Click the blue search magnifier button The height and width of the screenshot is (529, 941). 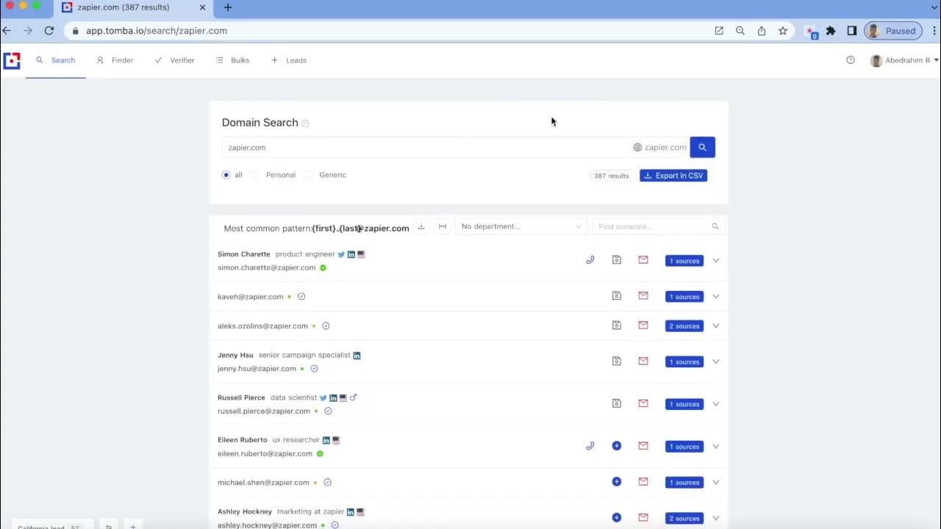pyautogui.click(x=702, y=147)
